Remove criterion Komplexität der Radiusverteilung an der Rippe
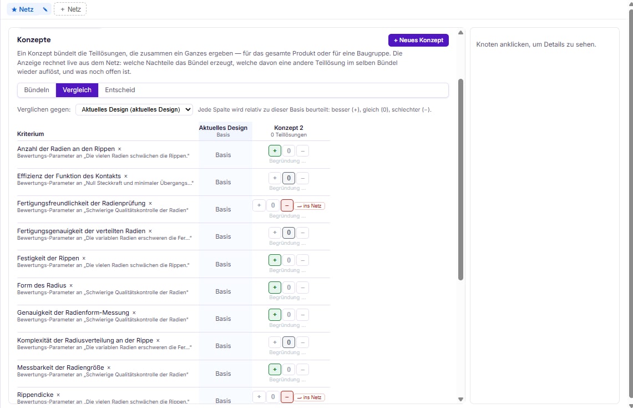Image resolution: width=633 pixels, height=408 pixels. coord(158,340)
